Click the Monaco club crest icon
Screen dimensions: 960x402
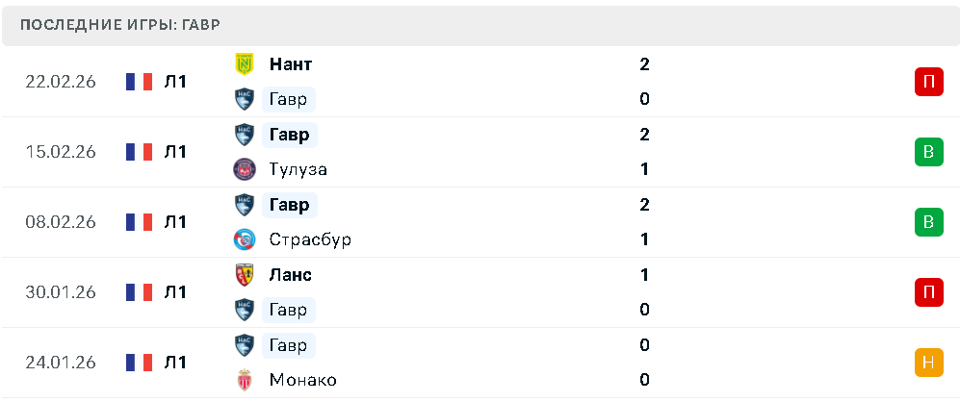[245, 380]
